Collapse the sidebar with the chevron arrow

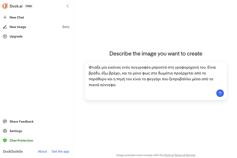(x=68, y=6)
